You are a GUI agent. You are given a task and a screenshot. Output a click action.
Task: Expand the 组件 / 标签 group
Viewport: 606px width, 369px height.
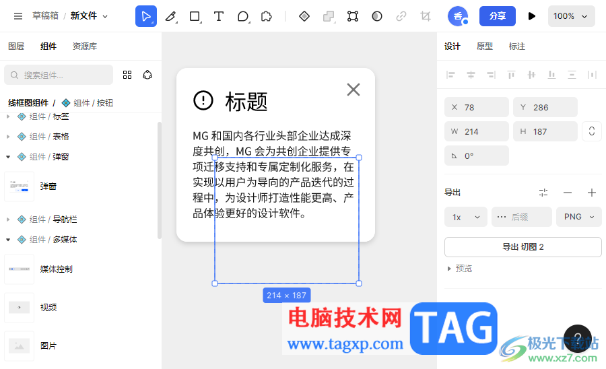8,116
